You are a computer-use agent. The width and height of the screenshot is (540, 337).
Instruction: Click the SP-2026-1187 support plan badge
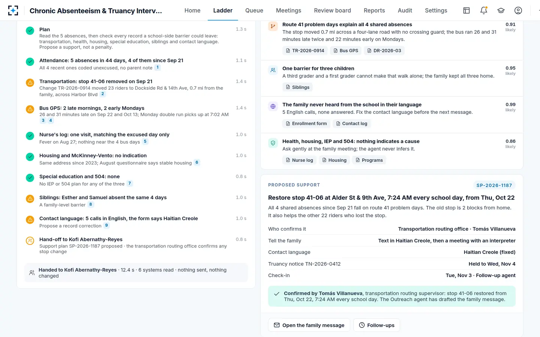click(x=494, y=185)
